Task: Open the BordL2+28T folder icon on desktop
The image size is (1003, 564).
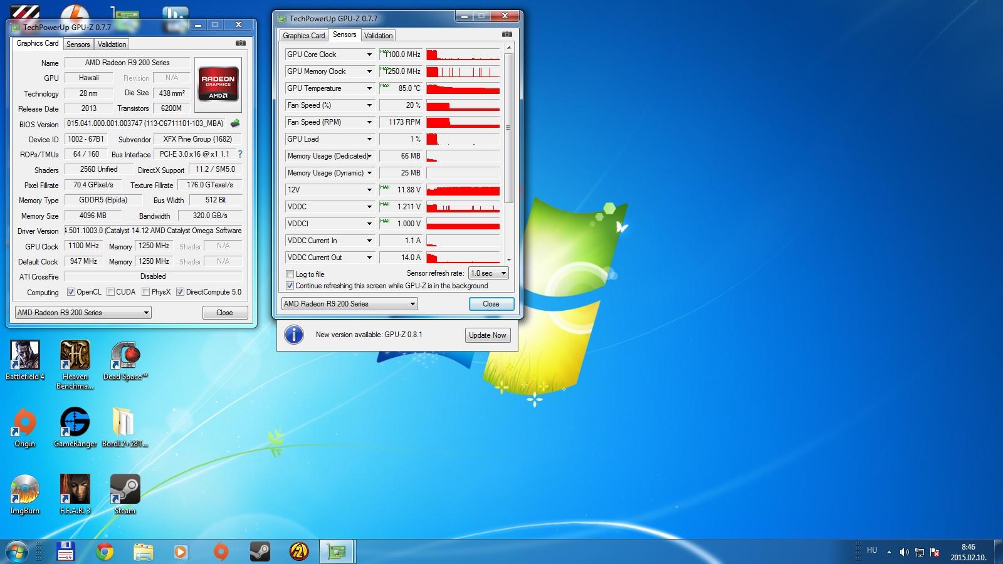Action: [x=125, y=427]
